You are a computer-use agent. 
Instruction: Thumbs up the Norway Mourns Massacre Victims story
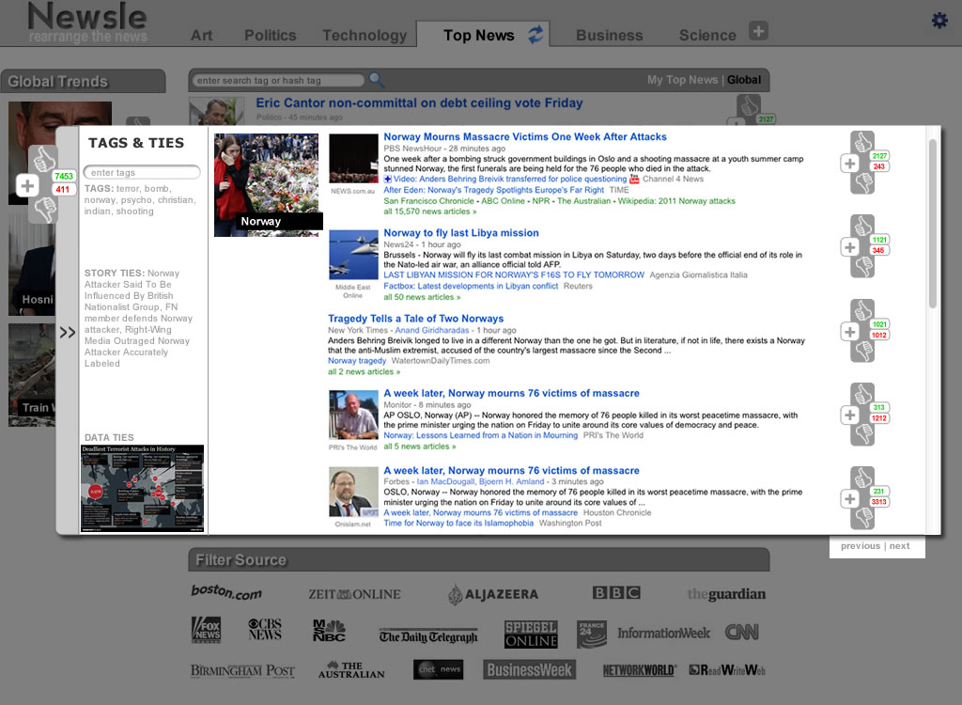click(862, 144)
